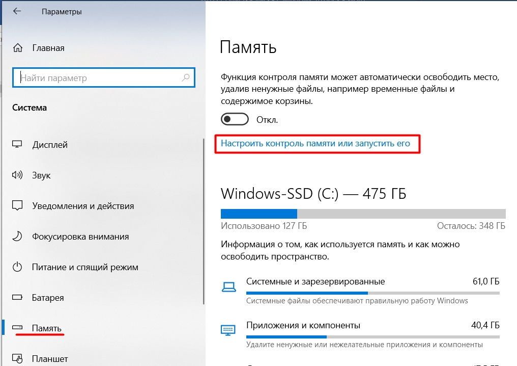The height and width of the screenshot is (366, 517).
Task: Open Настроить контроль памяти или запустить его
Action: (x=315, y=143)
